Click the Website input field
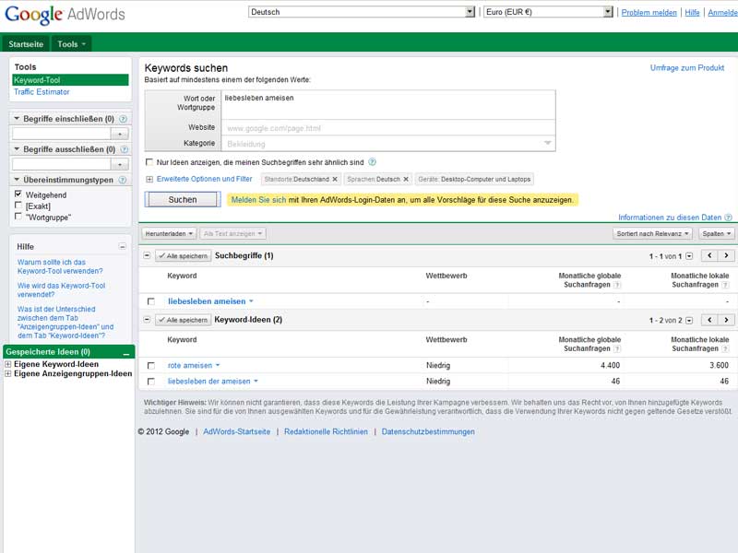The height and width of the screenshot is (553, 738). click(x=387, y=128)
